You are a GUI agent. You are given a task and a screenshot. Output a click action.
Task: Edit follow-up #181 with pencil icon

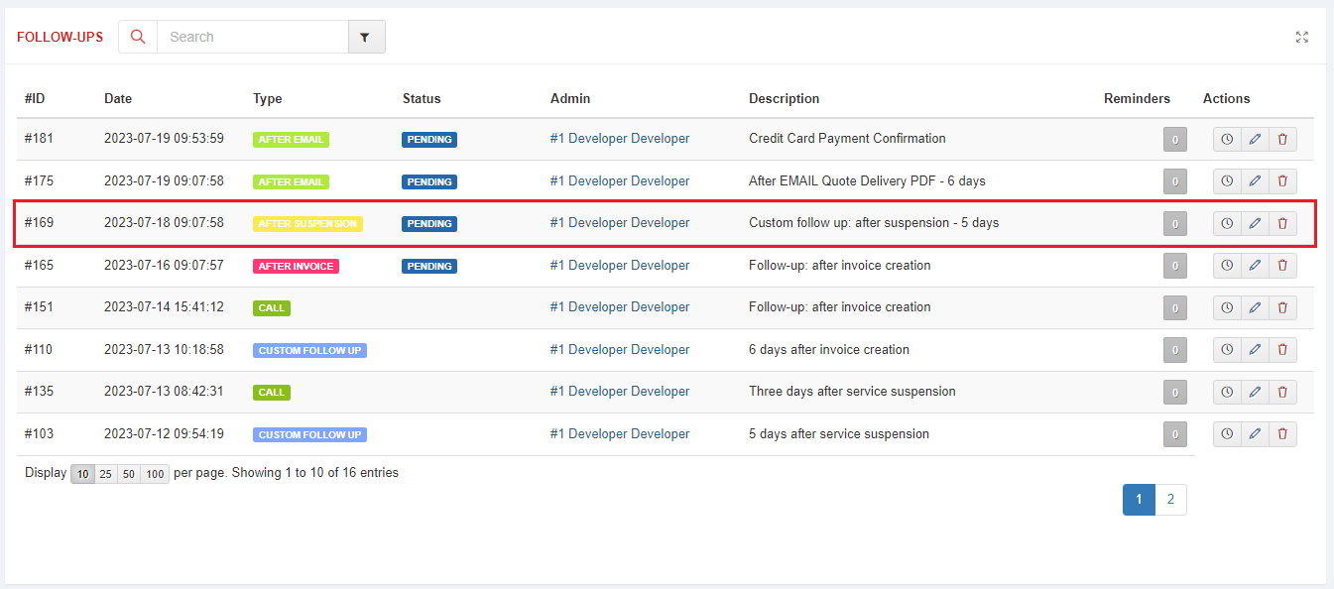coord(1255,140)
